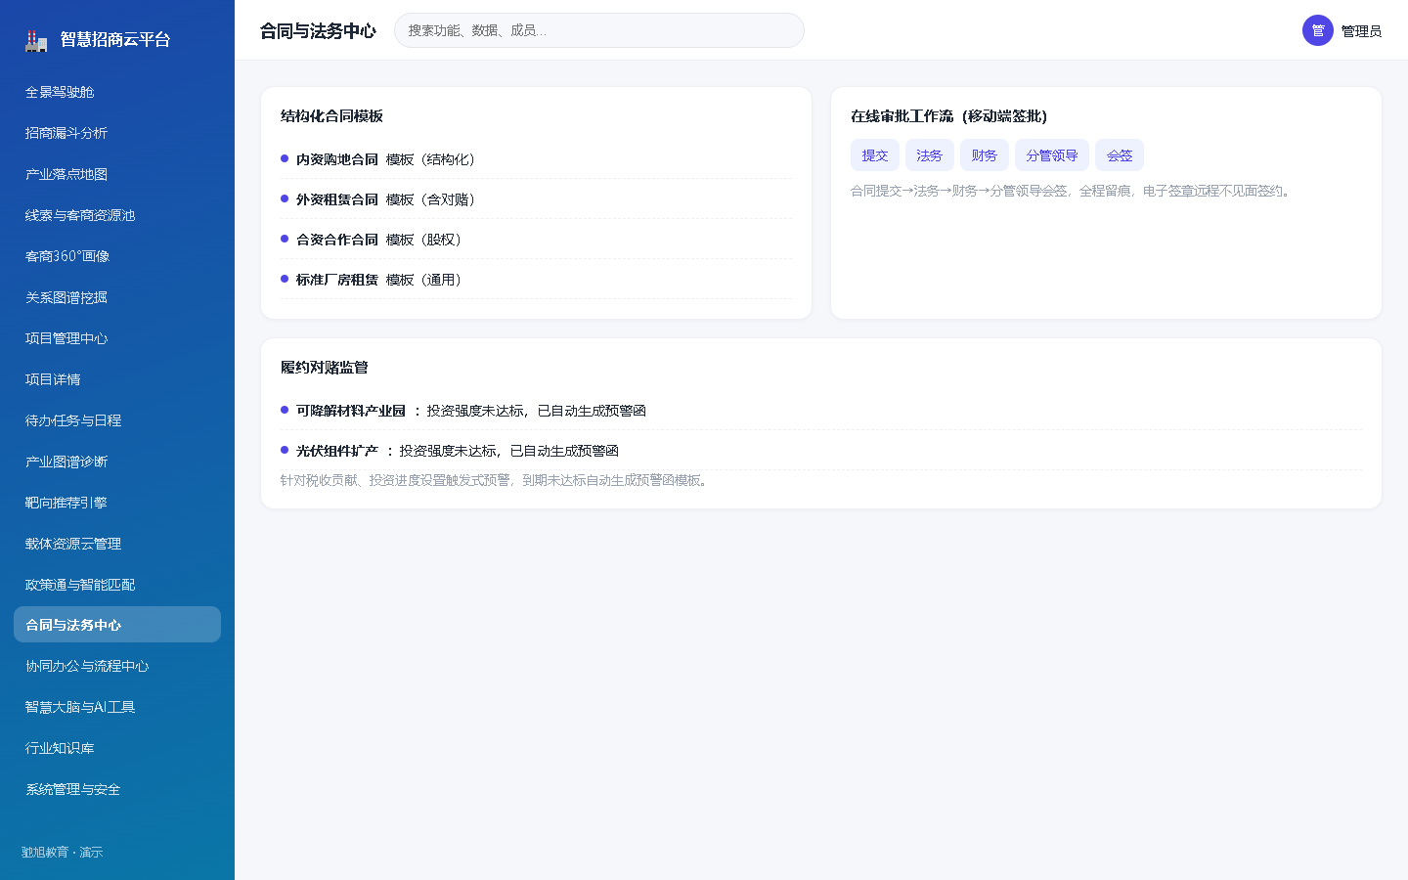Open the 内资购地合同 template row

click(x=536, y=159)
